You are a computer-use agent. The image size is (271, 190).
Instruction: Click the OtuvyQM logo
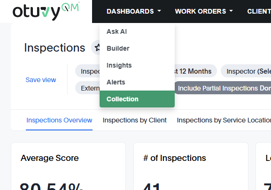pyautogui.click(x=46, y=11)
